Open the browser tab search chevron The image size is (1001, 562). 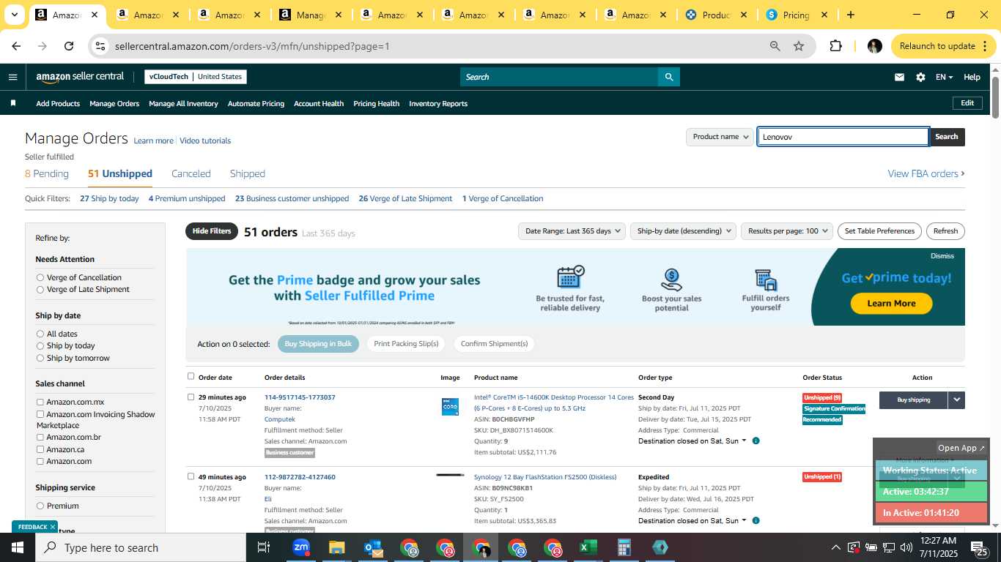tap(14, 15)
